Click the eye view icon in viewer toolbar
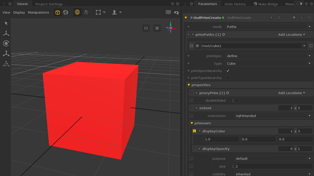314x176 pixels. click(176, 13)
